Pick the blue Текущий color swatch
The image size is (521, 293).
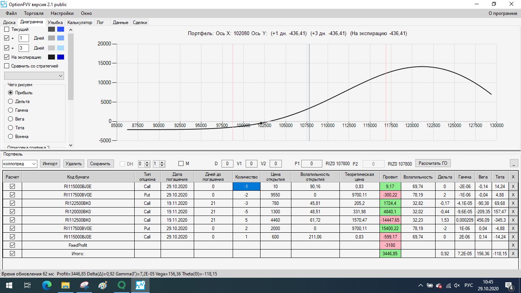coord(61,29)
